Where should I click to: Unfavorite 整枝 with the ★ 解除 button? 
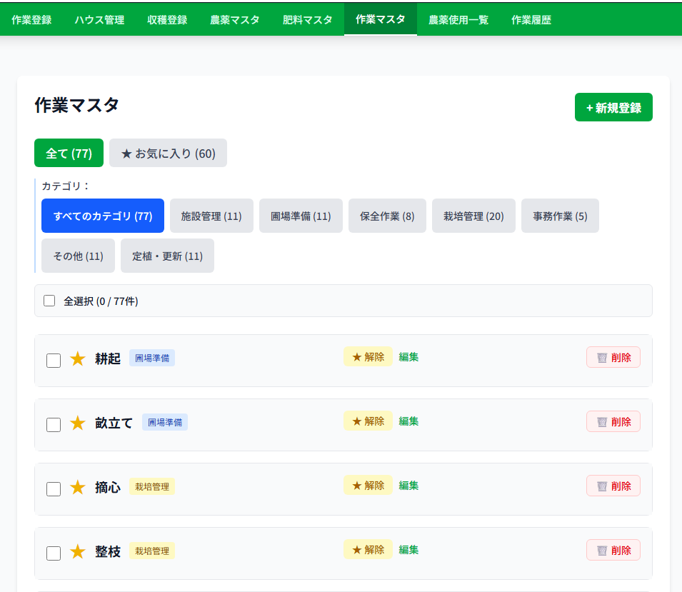(368, 550)
